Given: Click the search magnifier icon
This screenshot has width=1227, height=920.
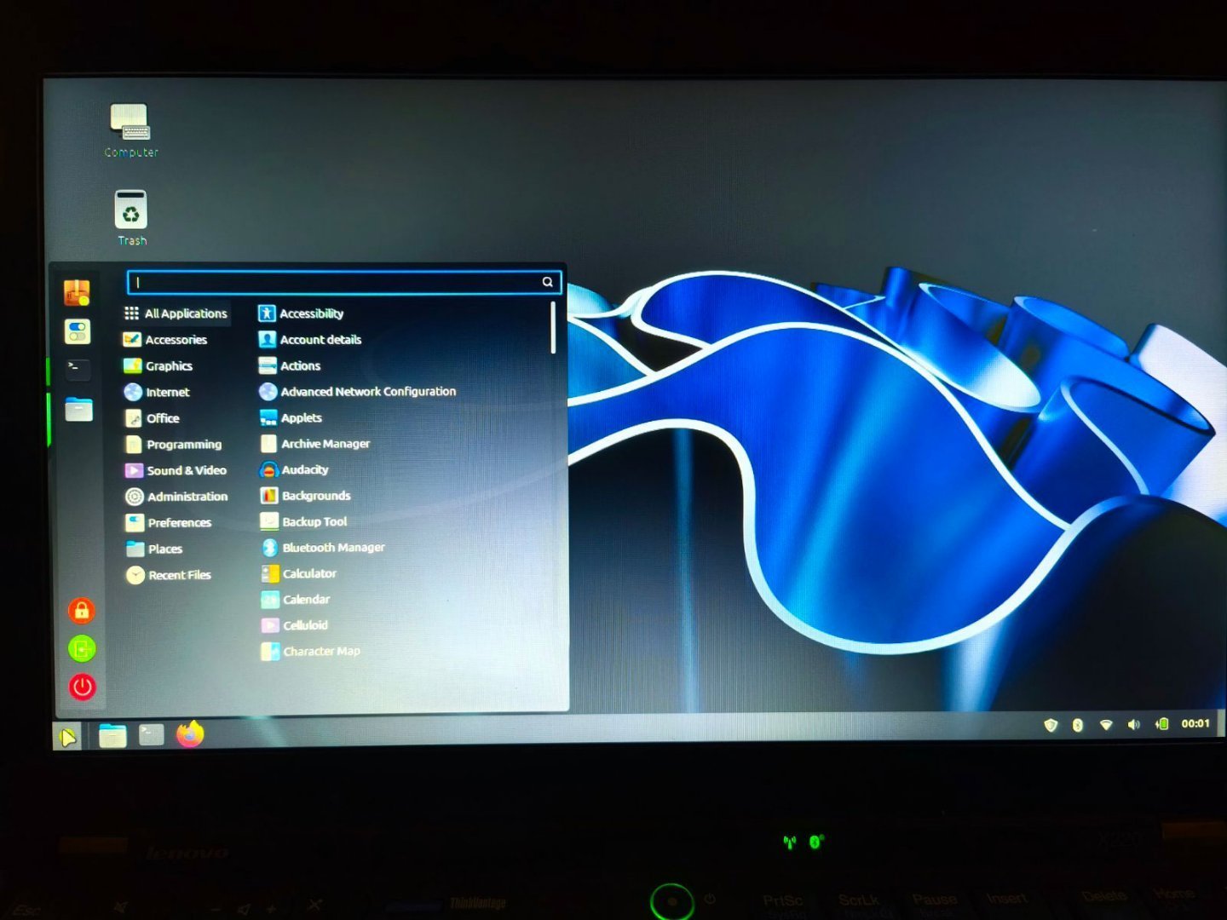Looking at the screenshot, I should tap(548, 282).
